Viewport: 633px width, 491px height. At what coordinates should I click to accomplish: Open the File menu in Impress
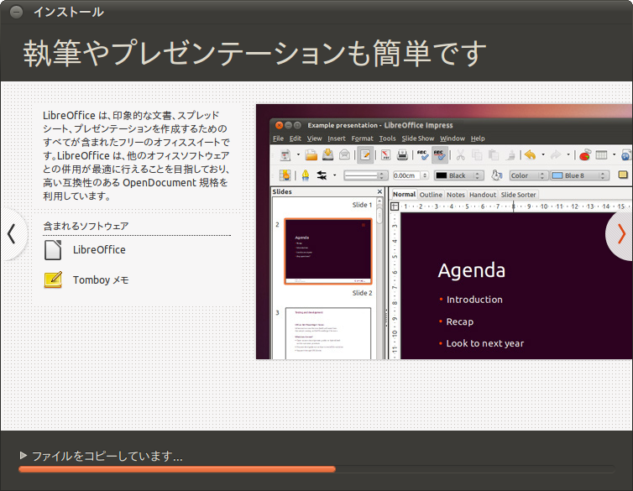coord(278,138)
